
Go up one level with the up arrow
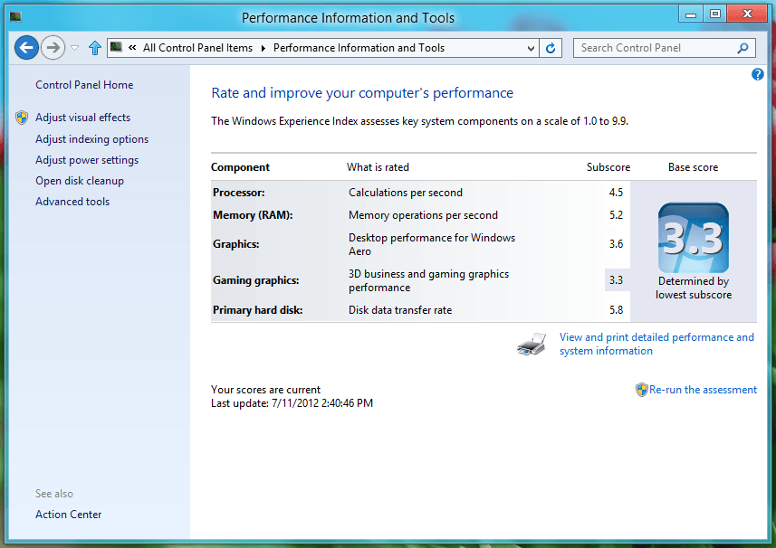94,48
